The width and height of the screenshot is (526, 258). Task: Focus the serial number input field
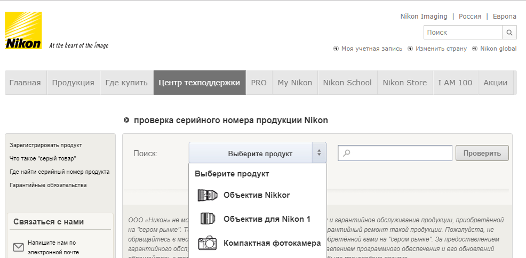coord(395,153)
